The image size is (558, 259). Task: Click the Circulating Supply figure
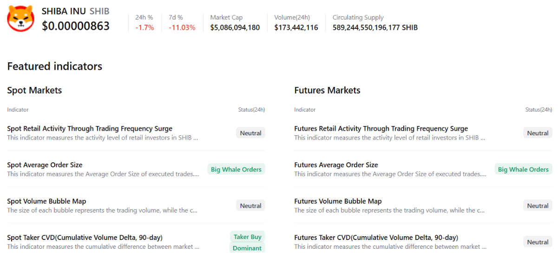(x=375, y=27)
